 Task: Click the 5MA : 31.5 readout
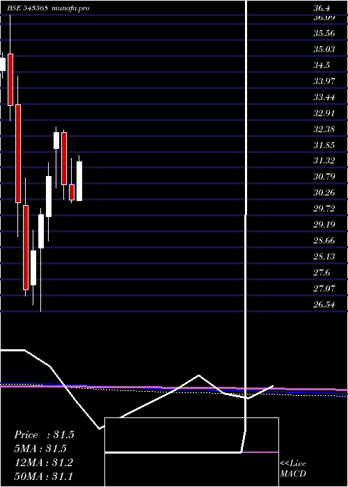pyautogui.click(x=40, y=449)
